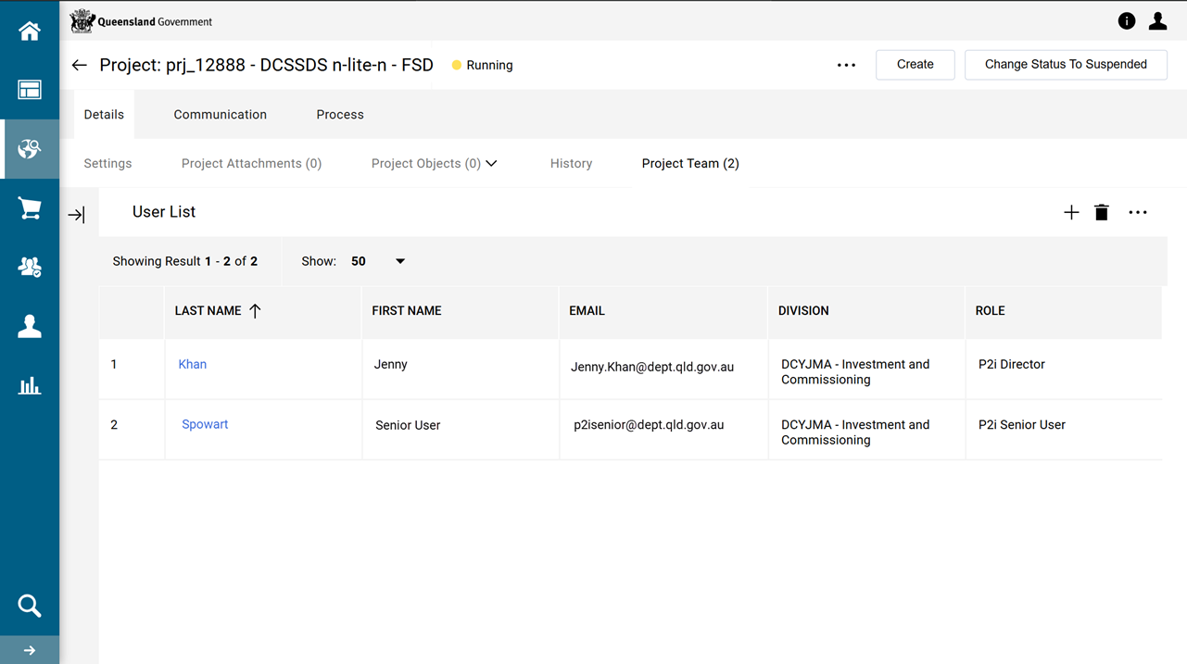Viewport: 1187px width, 664px height.
Task: Collapse the User List side panel arrow
Action: 77,215
